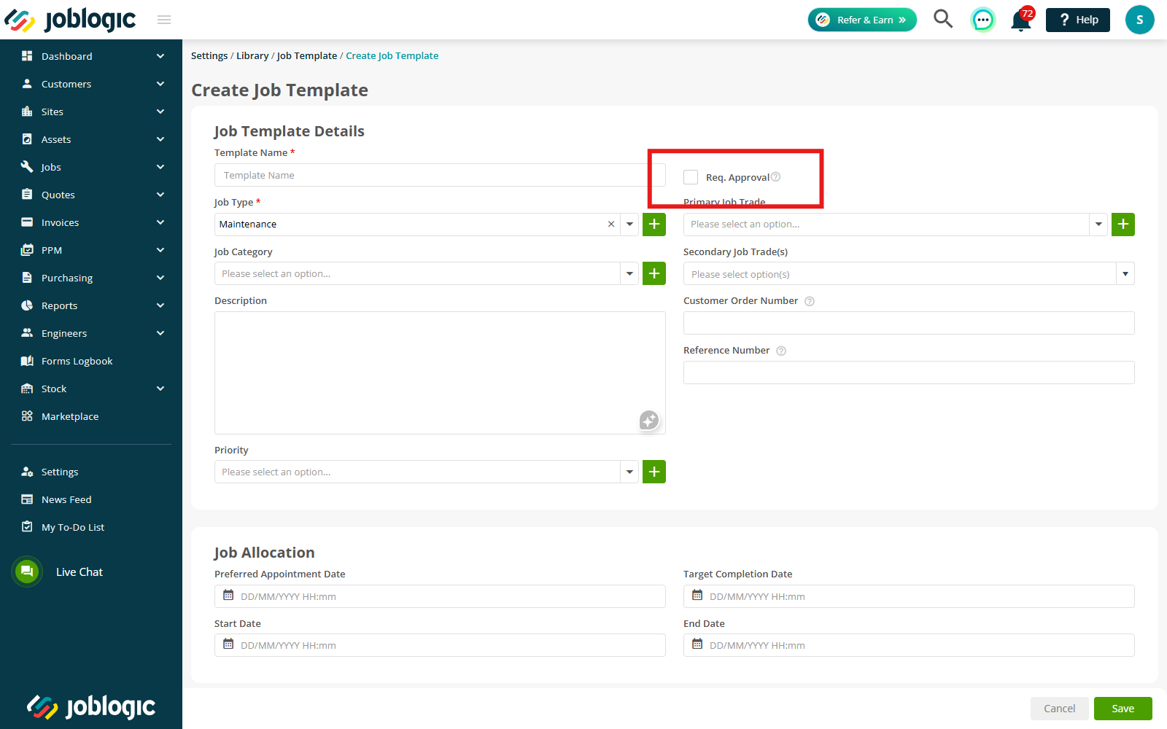
Task: Open calendar icon for Start Date
Action: 228,644
